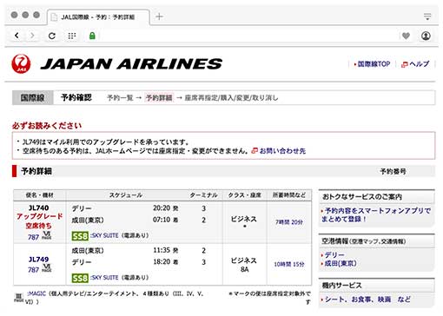Click the MAGIC III icon in the footnote

click(18, 298)
